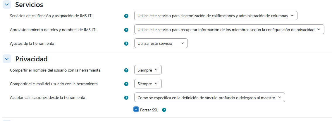Click the Servicios section heading
332x121 pixels.
pyautogui.click(x=29, y=5)
